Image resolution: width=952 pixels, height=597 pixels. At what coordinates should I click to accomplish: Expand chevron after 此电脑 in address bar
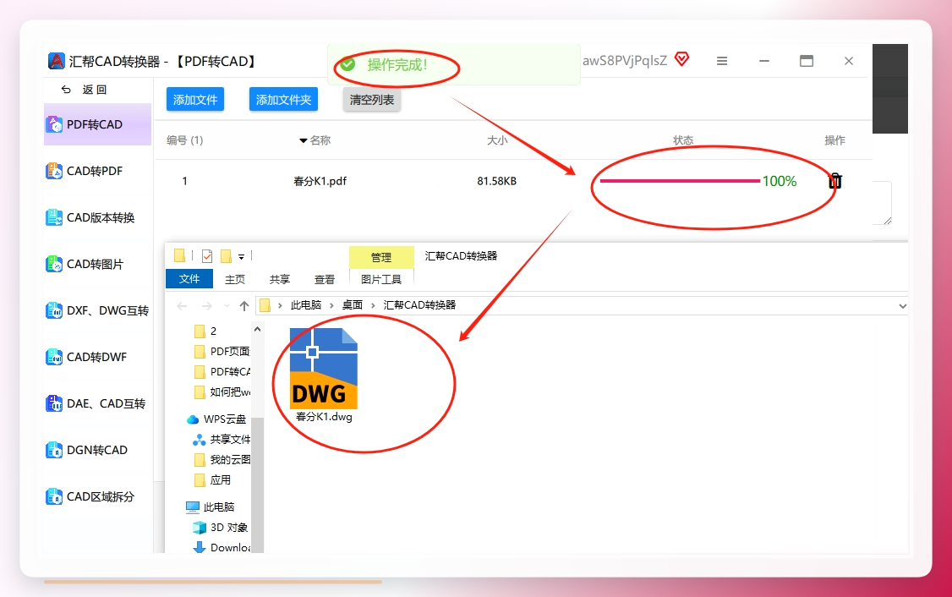point(331,305)
